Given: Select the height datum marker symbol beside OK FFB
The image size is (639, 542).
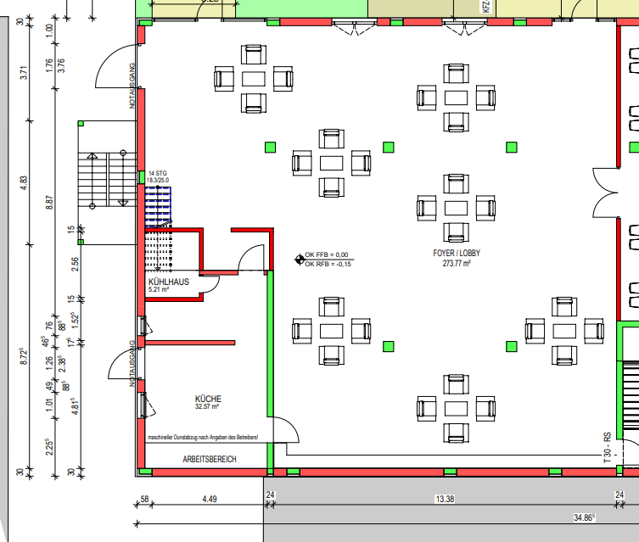Looking at the screenshot, I should (300, 259).
